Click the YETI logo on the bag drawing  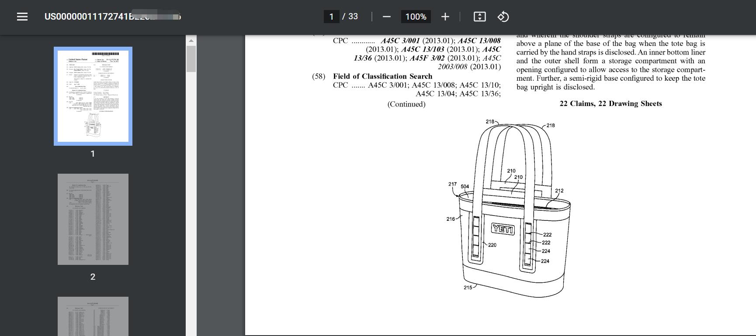[x=503, y=229]
